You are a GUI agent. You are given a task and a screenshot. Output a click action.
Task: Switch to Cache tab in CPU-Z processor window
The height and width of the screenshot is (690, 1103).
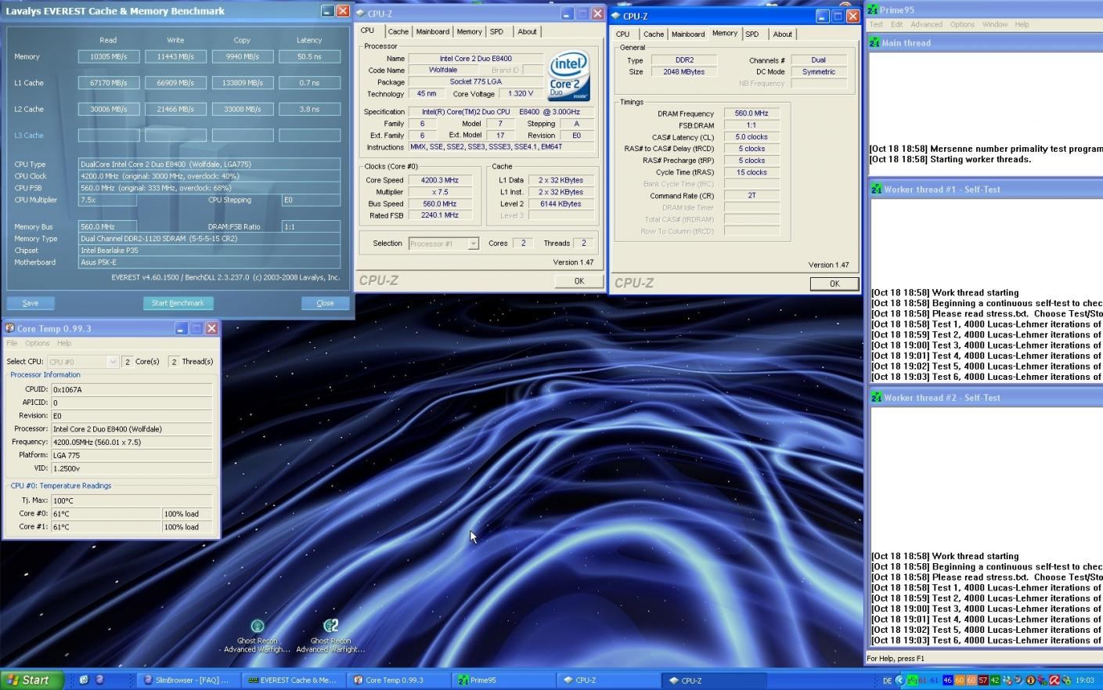tap(398, 31)
